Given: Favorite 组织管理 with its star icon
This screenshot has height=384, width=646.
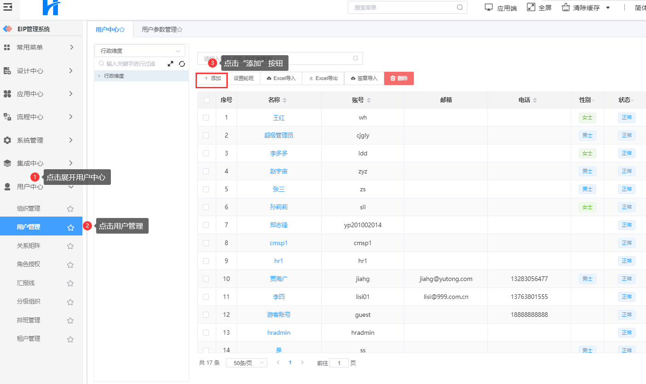Looking at the screenshot, I should tap(70, 209).
